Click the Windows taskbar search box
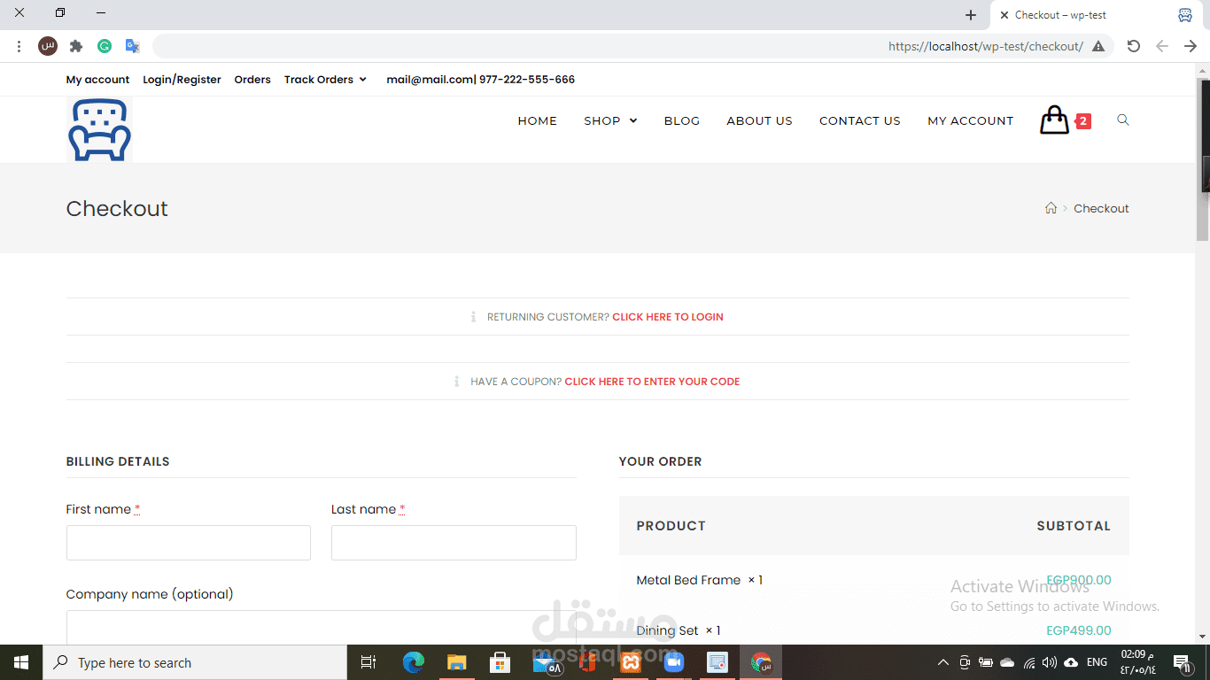This screenshot has width=1210, height=680. pos(195,662)
